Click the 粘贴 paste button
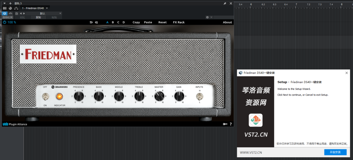 [x=54, y=17]
